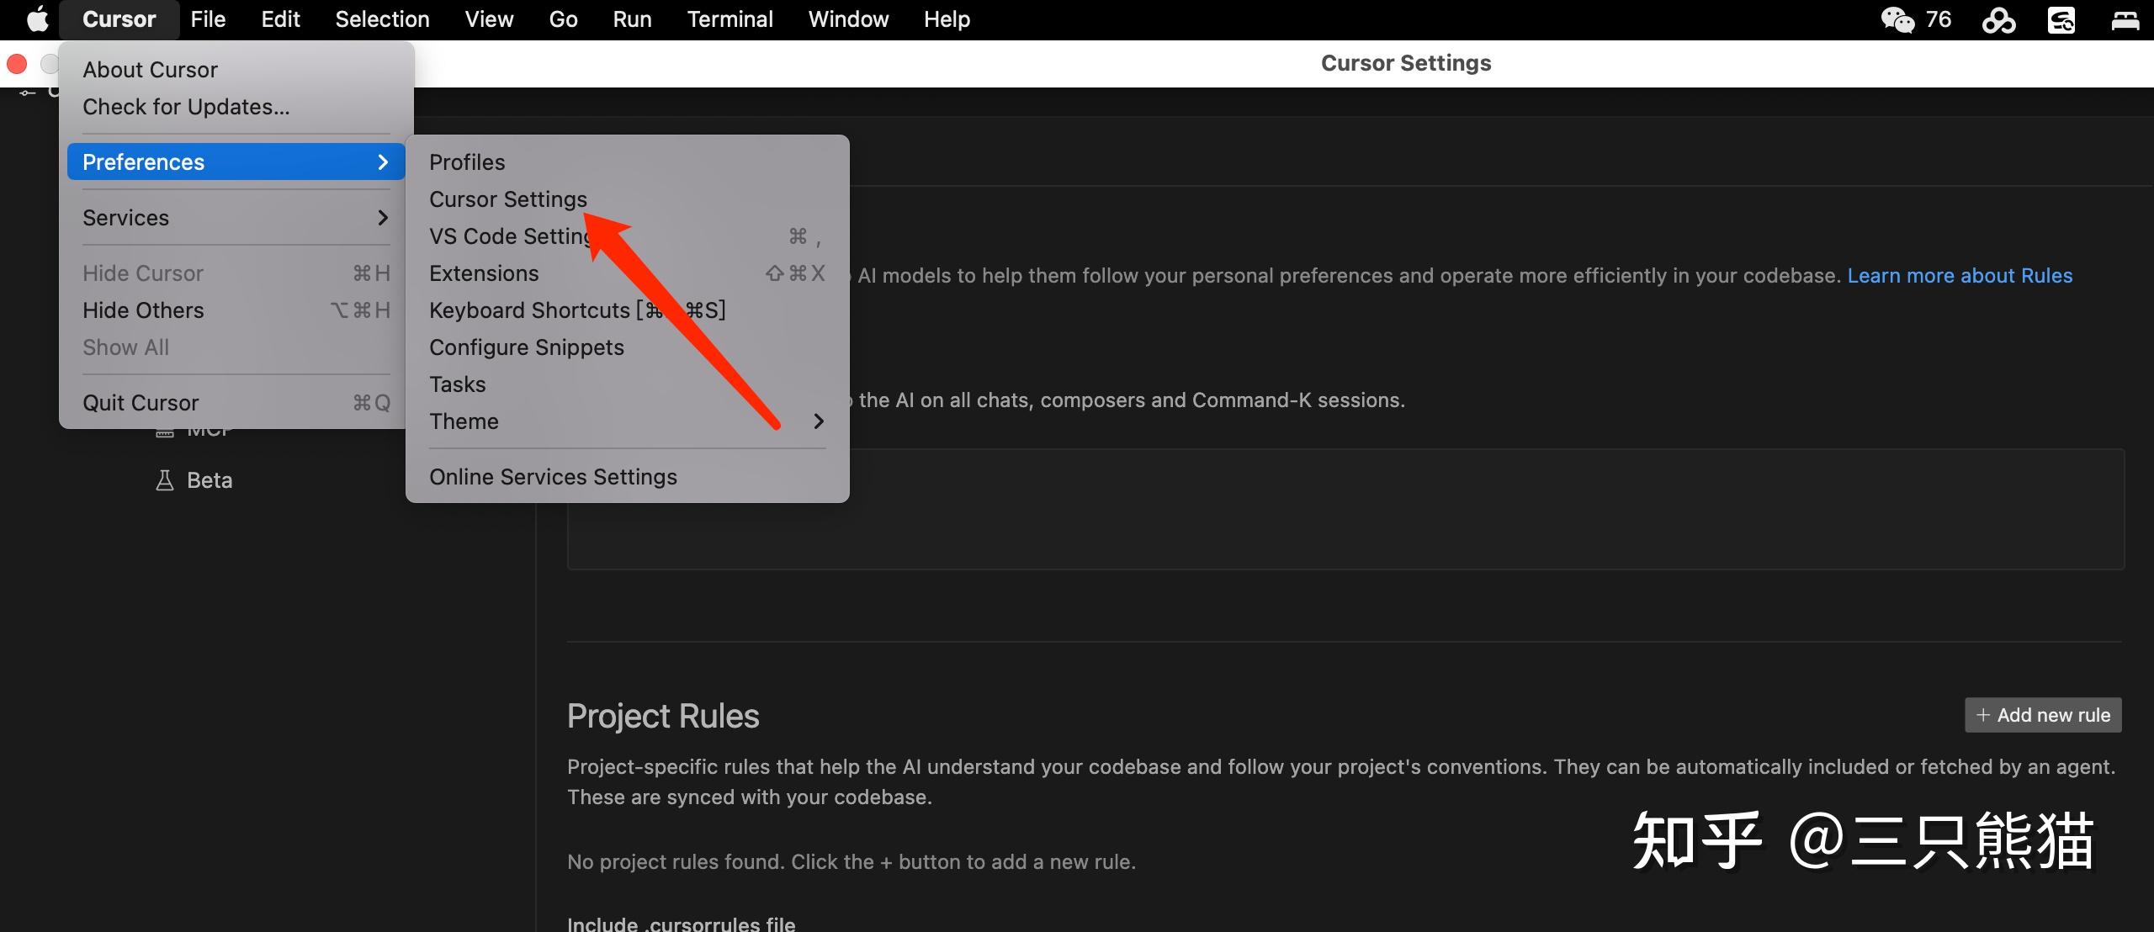Image resolution: width=2154 pixels, height=932 pixels.
Task: Click the Project Rules heading text
Action: (x=663, y=716)
